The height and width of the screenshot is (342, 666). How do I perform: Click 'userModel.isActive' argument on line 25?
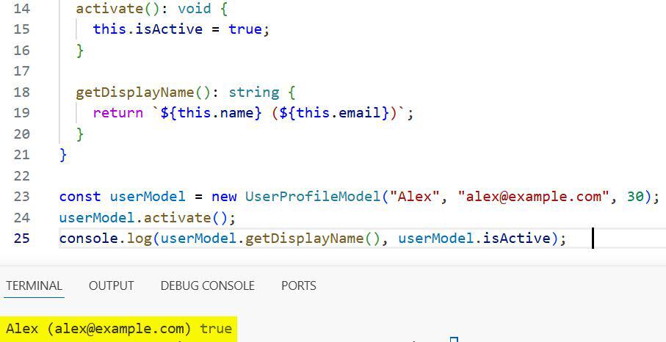point(474,239)
